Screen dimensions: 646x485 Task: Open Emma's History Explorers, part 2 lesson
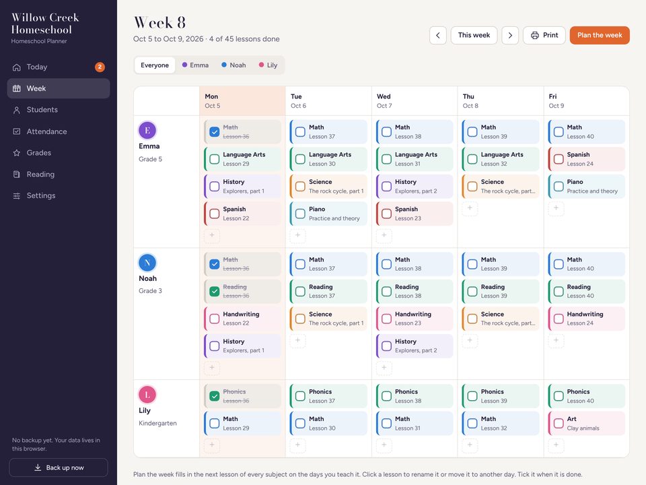tap(415, 187)
